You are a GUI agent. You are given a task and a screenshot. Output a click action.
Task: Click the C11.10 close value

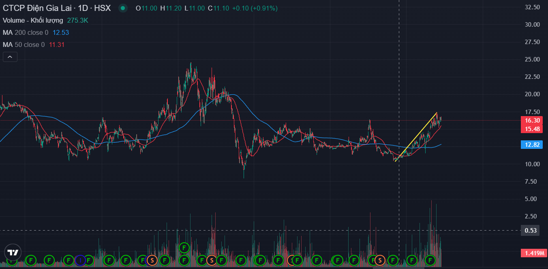[x=218, y=8]
